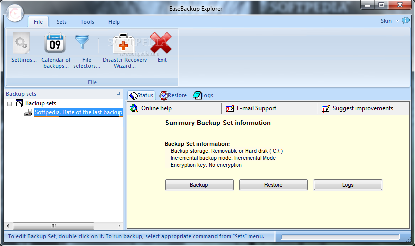The height and width of the screenshot is (246, 415).
Task: Open the Skin dropdown
Action: 389,21
